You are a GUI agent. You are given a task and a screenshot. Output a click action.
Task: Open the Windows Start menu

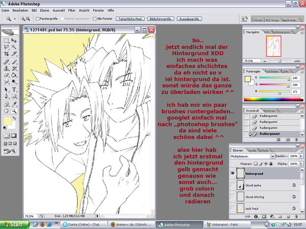pyautogui.click(x=14, y=224)
